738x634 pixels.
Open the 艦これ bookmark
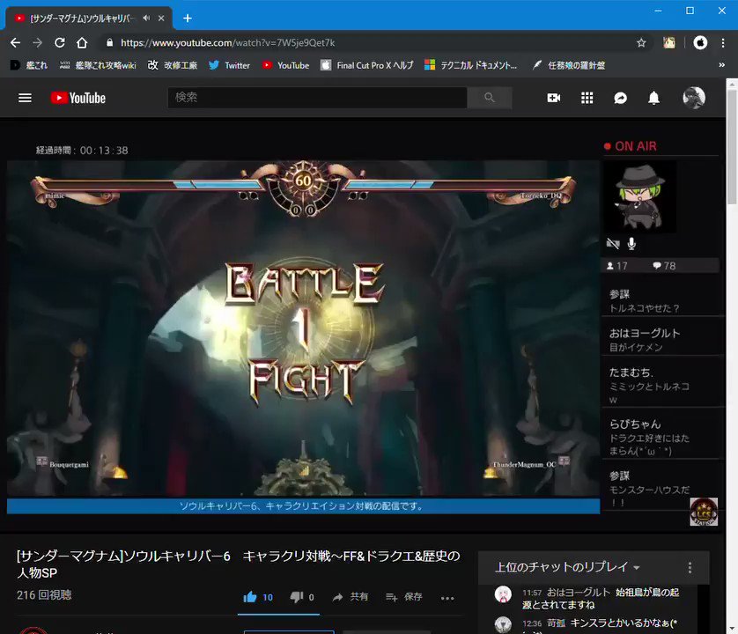click(29, 65)
